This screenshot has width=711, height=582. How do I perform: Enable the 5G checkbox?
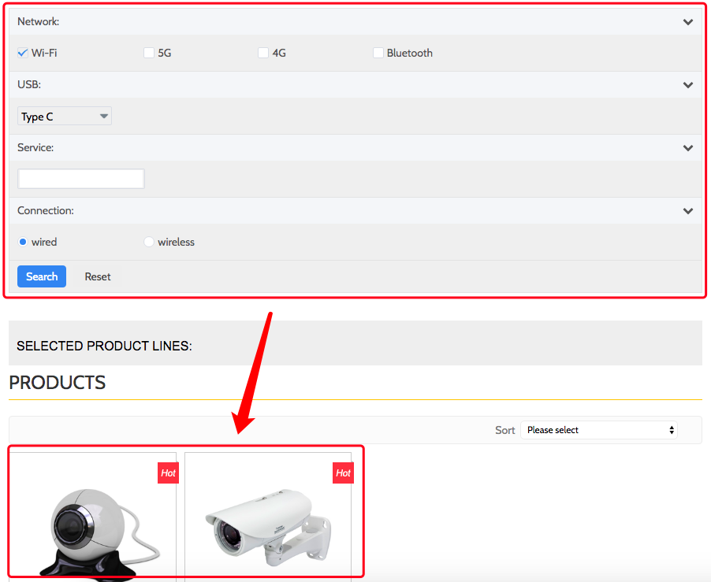[149, 54]
